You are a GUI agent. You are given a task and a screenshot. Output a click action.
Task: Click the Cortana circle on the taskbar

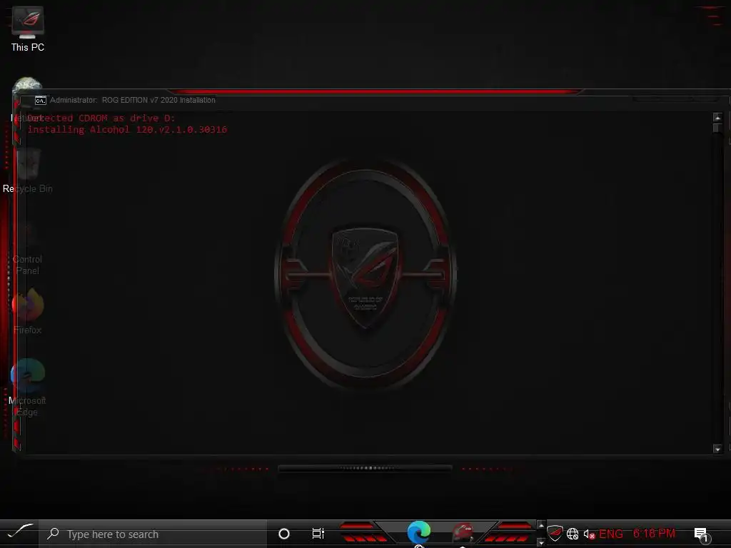[284, 534]
